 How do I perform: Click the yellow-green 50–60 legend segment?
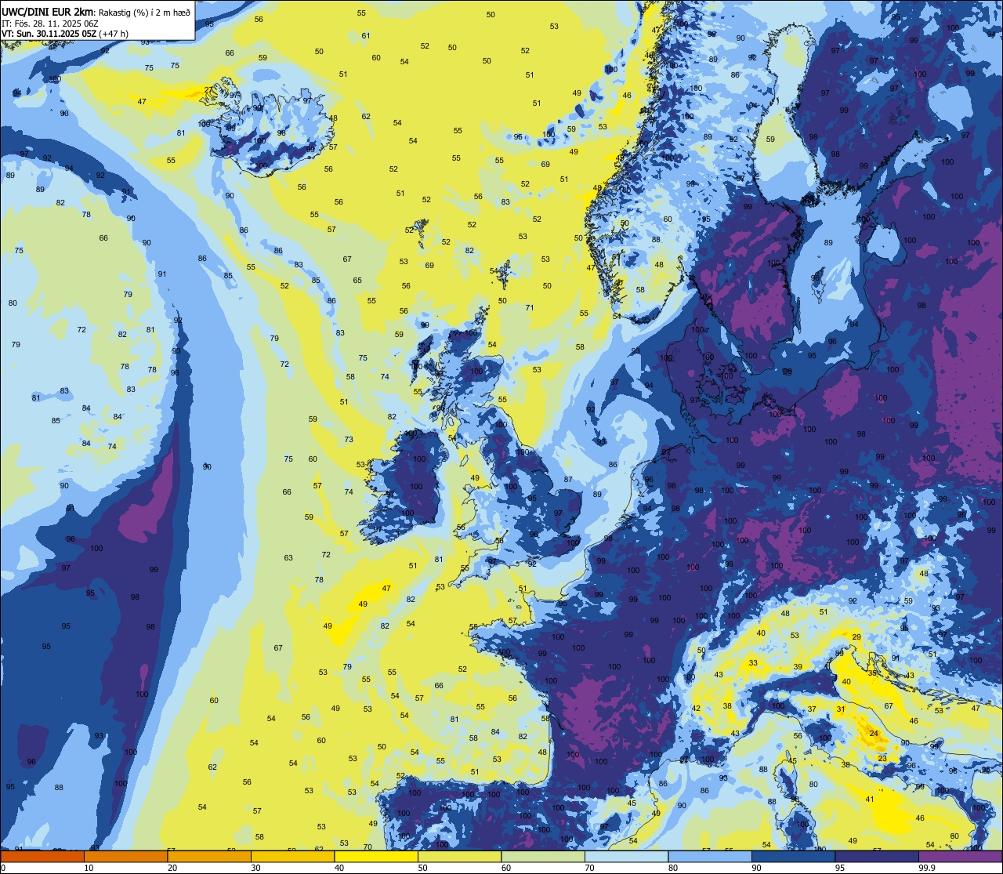(460, 857)
